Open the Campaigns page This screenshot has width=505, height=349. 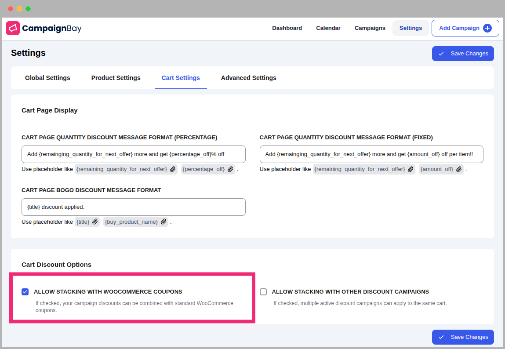point(370,28)
